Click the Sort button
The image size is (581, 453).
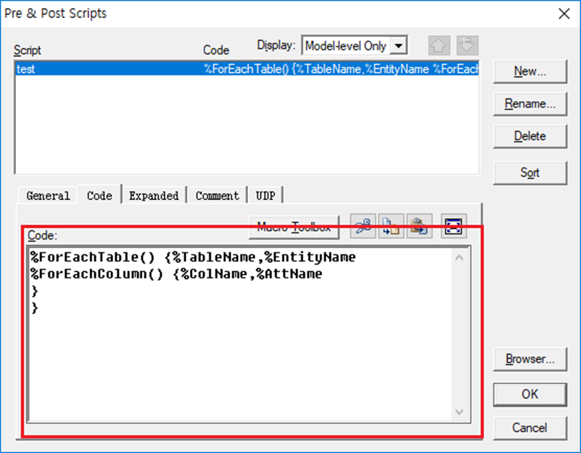click(x=530, y=173)
